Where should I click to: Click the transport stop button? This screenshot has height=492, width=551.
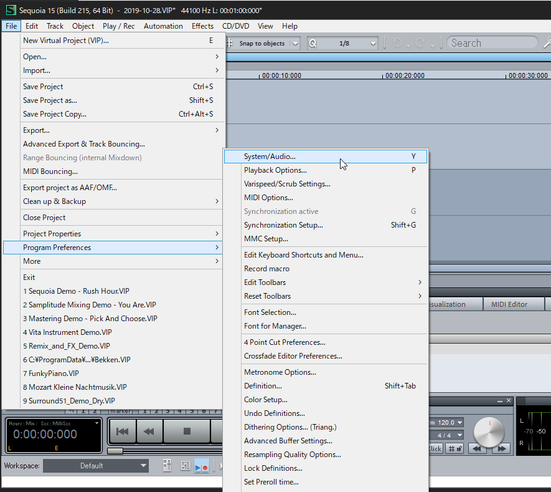coord(187,431)
